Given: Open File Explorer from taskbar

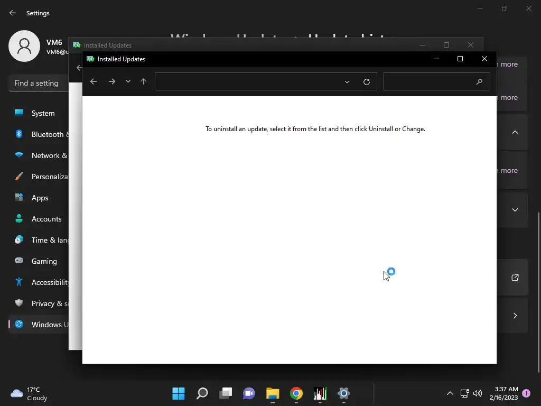Looking at the screenshot, I should tap(273, 393).
